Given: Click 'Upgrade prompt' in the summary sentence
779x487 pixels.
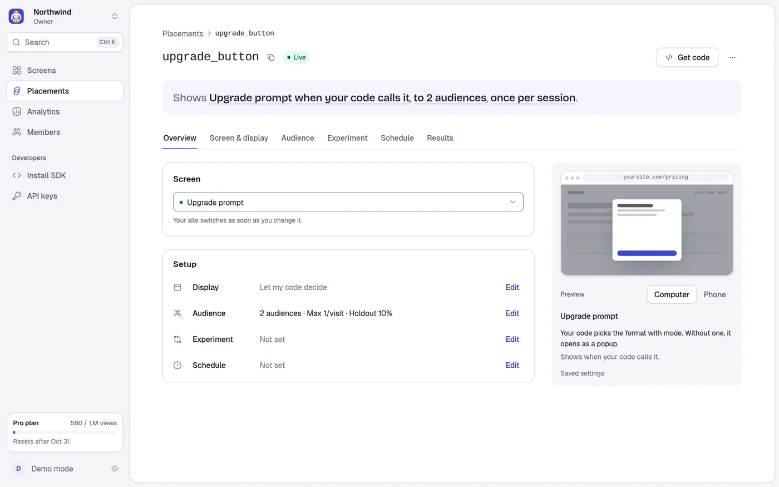Looking at the screenshot, I should point(250,98).
